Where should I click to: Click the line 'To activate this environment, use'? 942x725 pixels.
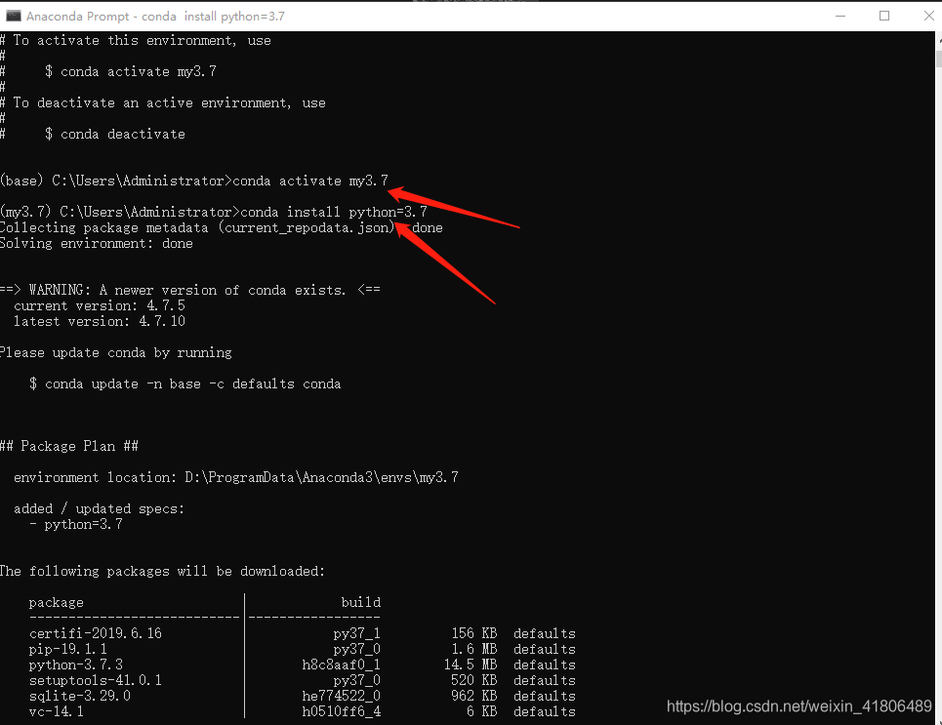point(142,40)
